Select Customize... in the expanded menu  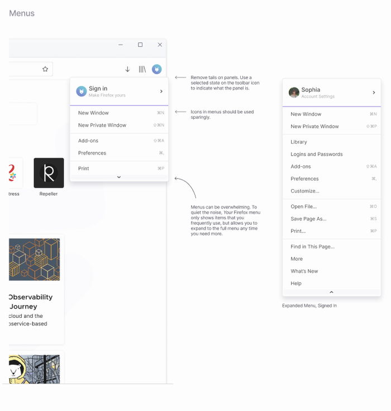pos(304,191)
